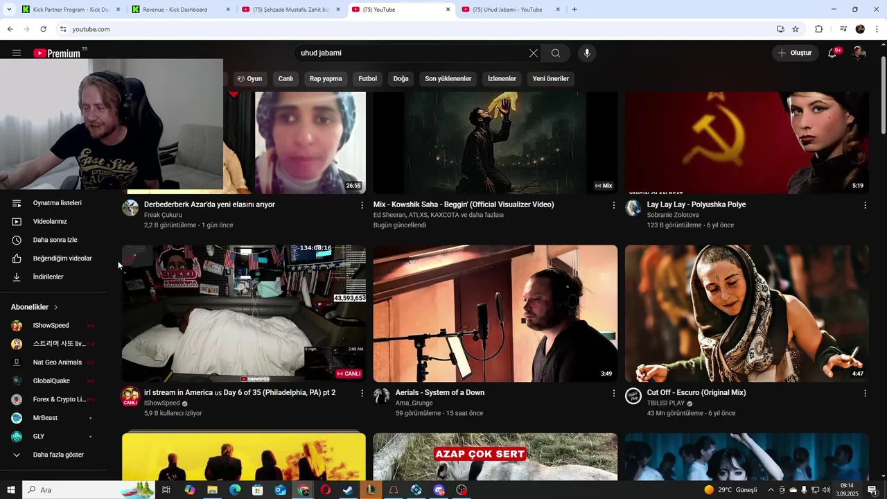Open more options for Aerials video
Viewport: 887px width, 499px height.
click(613, 393)
